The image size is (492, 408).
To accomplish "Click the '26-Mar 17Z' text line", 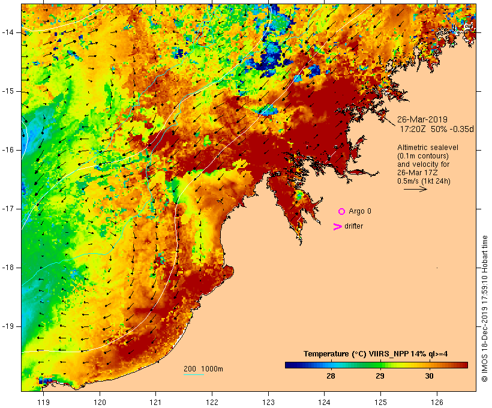I will 418,173.
